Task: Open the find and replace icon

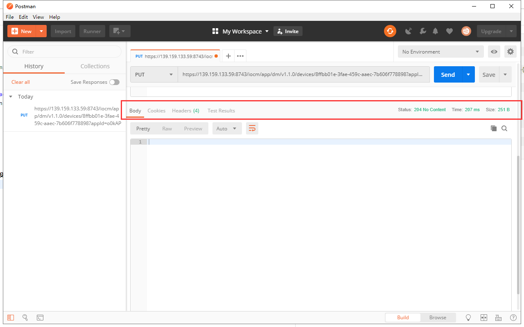Action: (25, 318)
